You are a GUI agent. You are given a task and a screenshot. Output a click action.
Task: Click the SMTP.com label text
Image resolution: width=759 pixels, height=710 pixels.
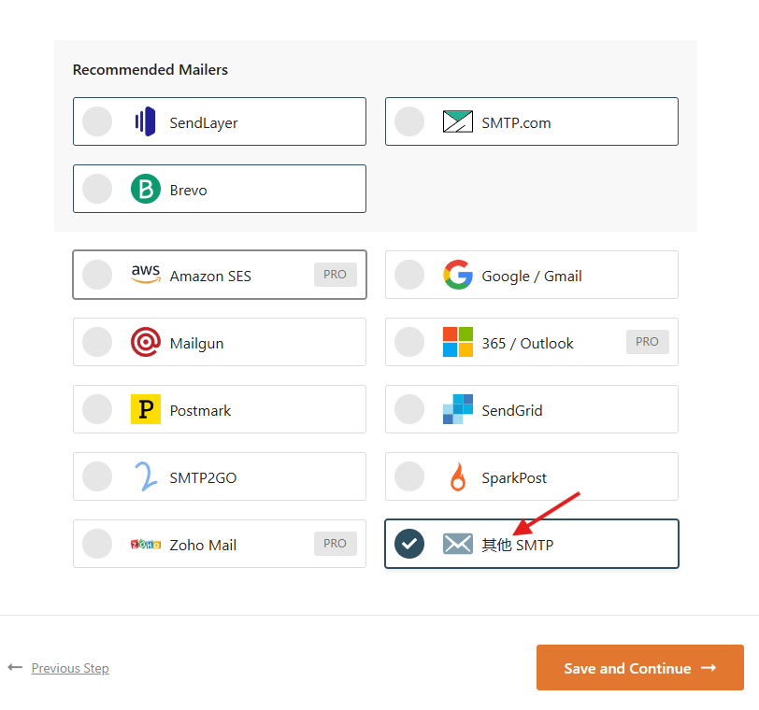[516, 122]
